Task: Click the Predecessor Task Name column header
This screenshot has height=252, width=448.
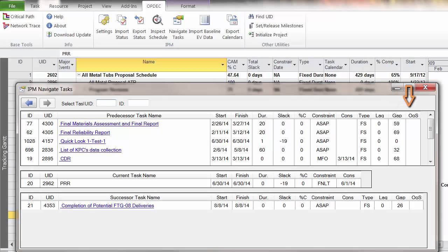Action: [134, 115]
